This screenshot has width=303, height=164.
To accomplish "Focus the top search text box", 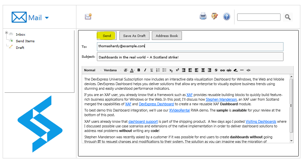I will 259,17.
